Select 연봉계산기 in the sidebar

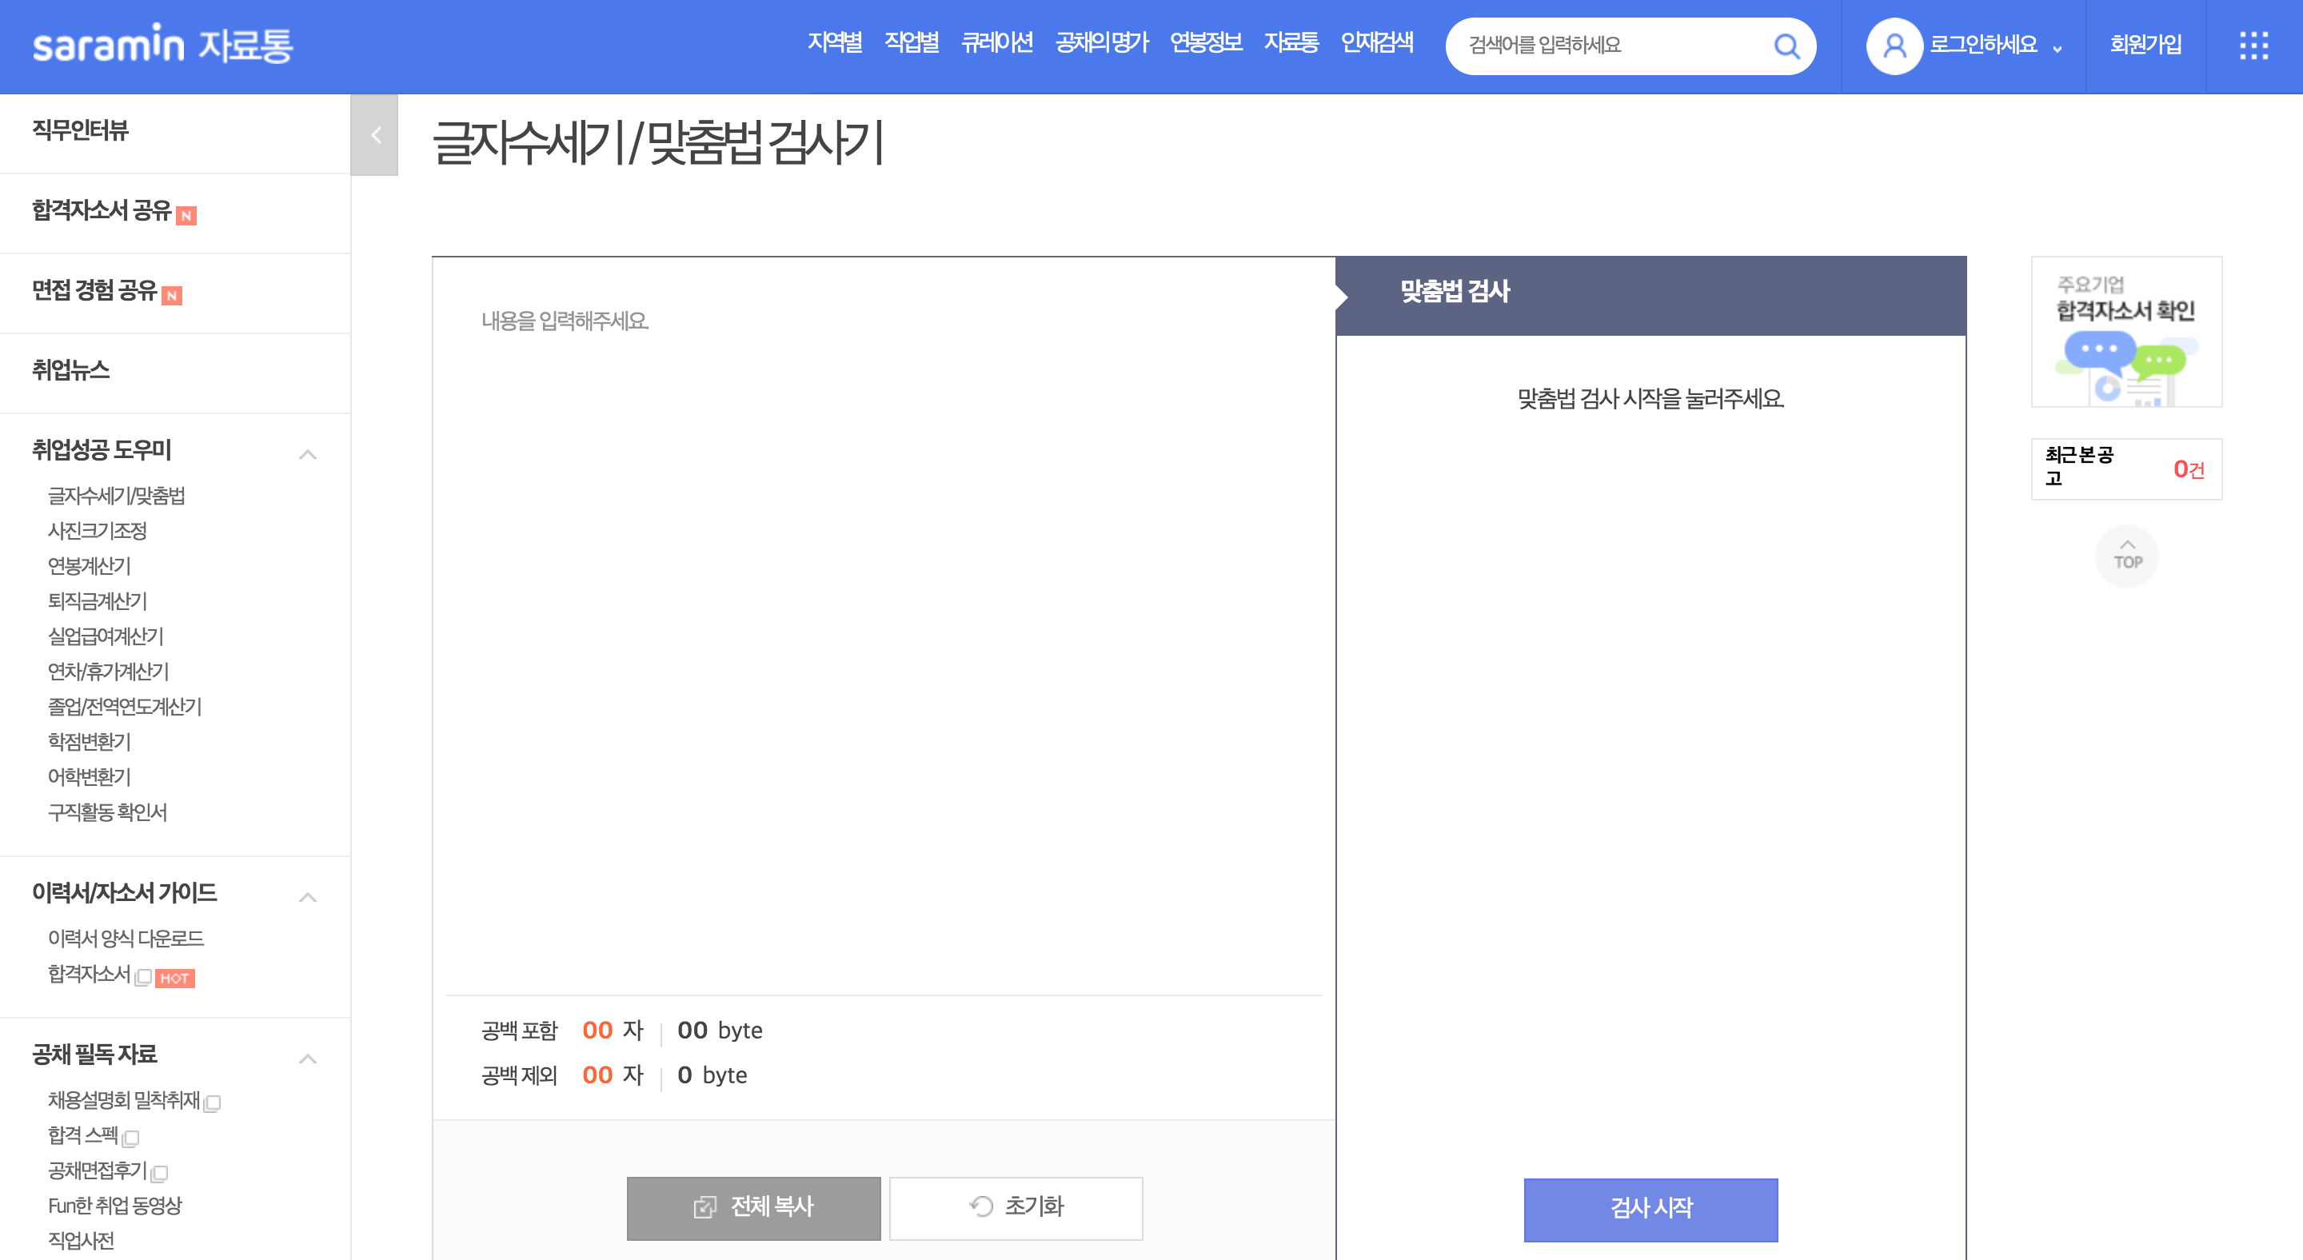pos(90,566)
